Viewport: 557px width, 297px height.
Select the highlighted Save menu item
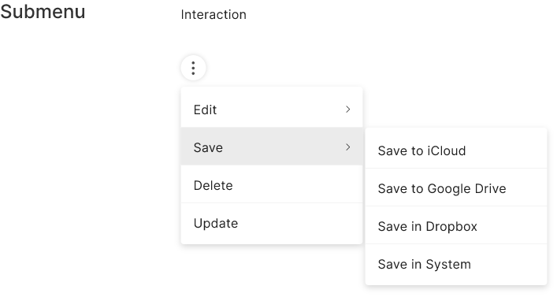pyautogui.click(x=272, y=147)
